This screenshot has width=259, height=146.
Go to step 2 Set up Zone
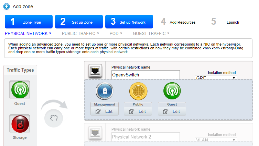(79, 22)
